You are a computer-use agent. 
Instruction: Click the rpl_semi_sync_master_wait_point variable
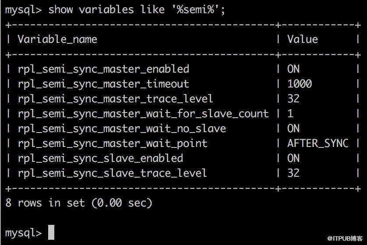[113, 144]
